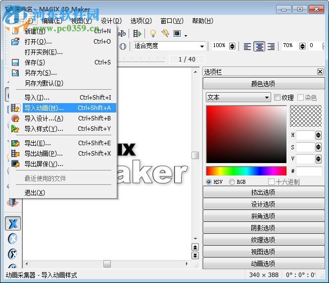Click the Import Style icon
Viewport: 329px width, 283px height.
tap(15, 129)
